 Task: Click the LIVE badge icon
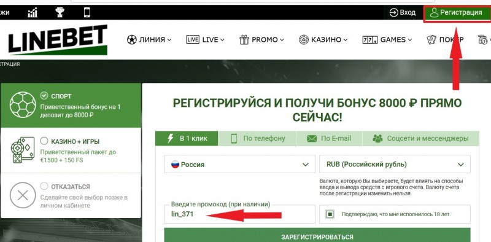pos(193,39)
